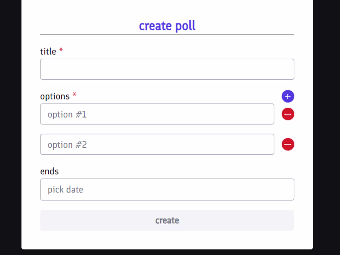Click the option #1 text field
This screenshot has height=255, width=340.
pyautogui.click(x=157, y=114)
